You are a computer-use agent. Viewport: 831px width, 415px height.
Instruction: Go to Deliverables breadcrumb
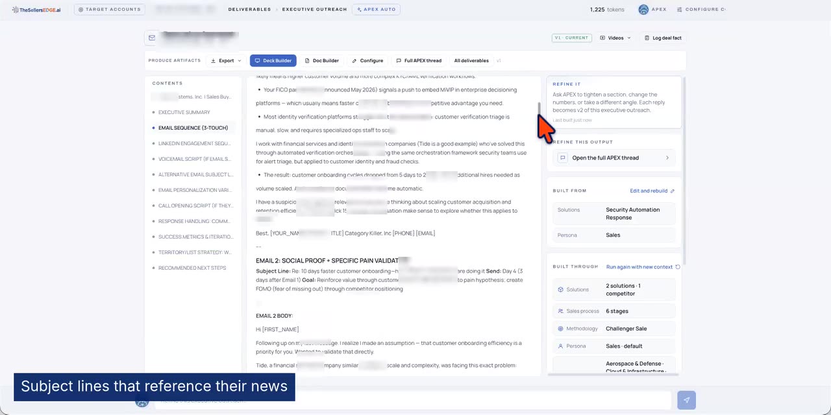249,10
